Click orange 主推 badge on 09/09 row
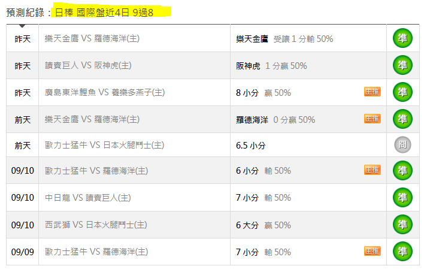 (373, 251)
